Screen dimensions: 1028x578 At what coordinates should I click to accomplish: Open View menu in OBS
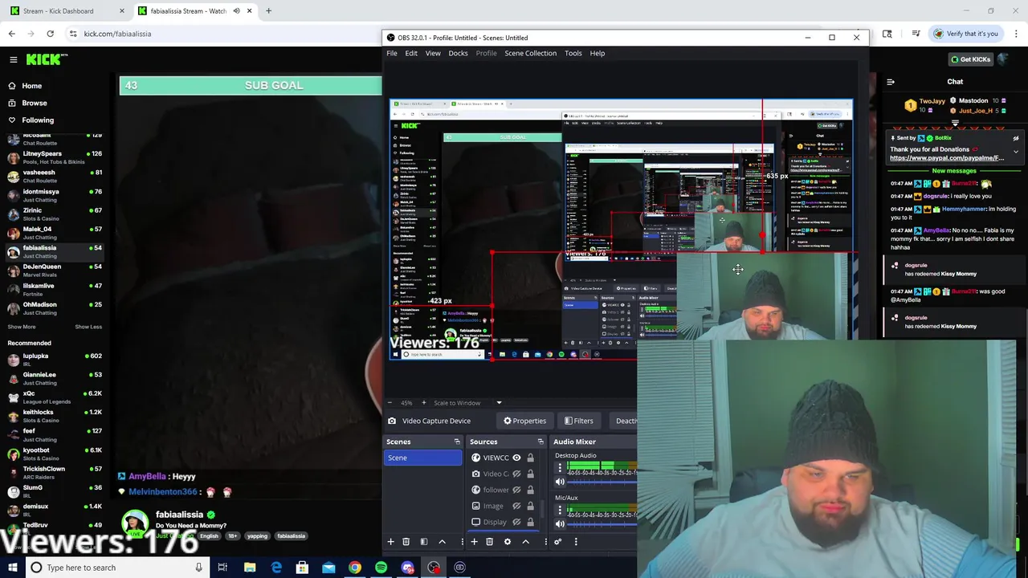(x=433, y=53)
